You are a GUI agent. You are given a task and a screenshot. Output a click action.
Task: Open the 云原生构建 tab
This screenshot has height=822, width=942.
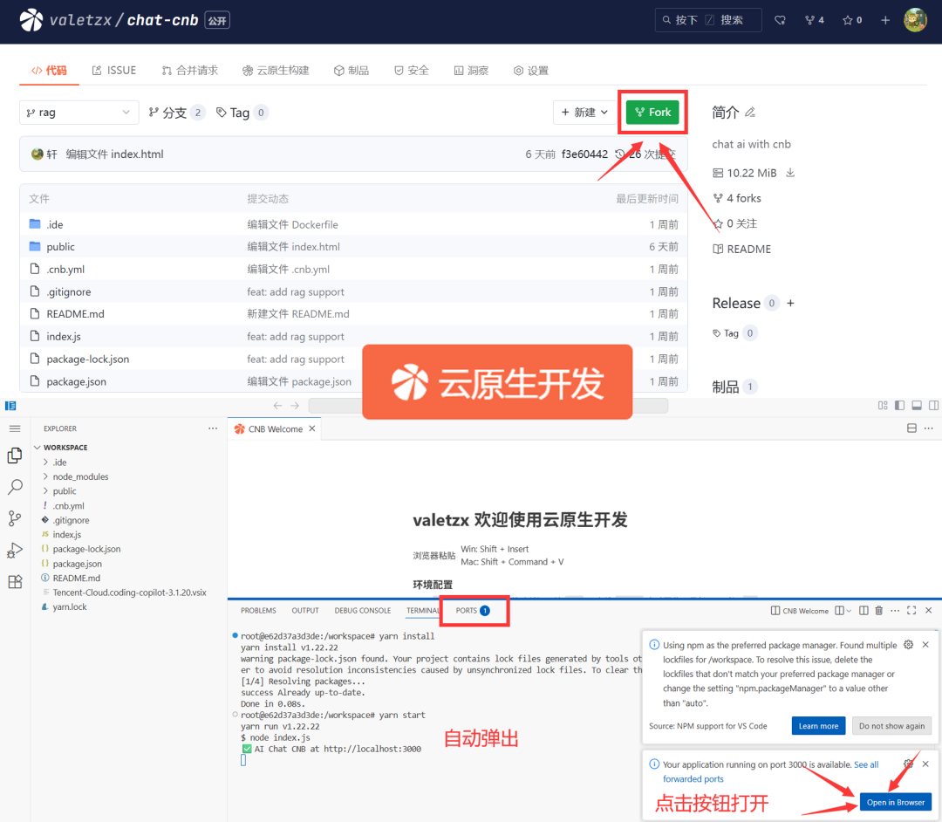pyautogui.click(x=276, y=71)
